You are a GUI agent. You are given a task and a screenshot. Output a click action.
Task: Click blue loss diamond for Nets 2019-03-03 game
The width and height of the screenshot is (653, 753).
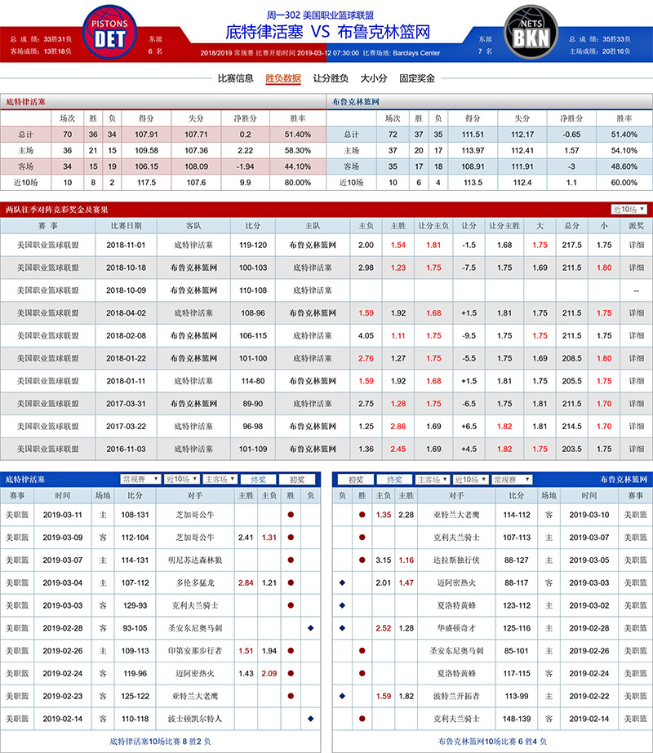tap(342, 583)
